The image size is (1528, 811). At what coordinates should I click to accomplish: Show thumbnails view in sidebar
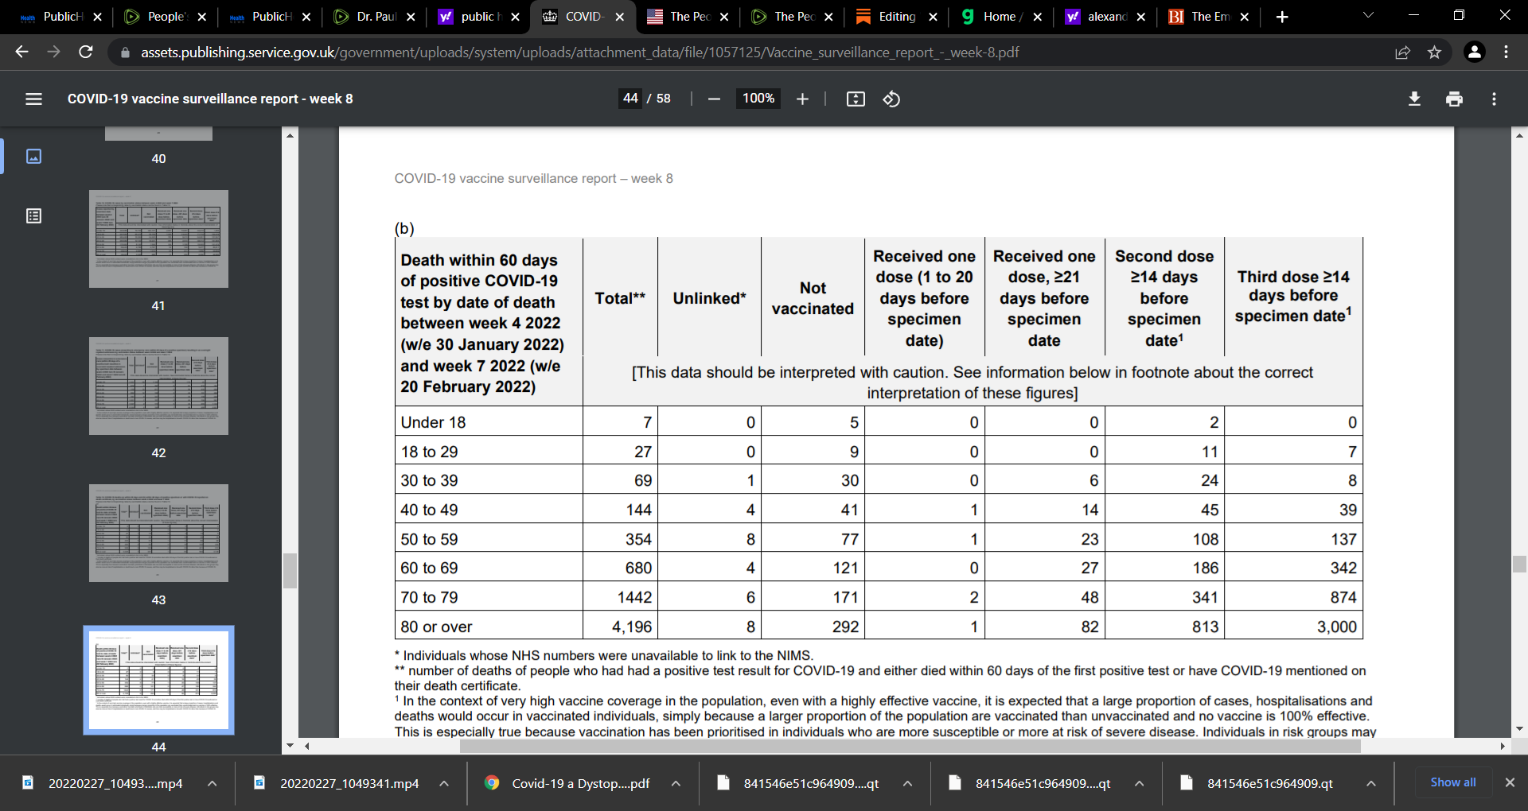(x=33, y=156)
